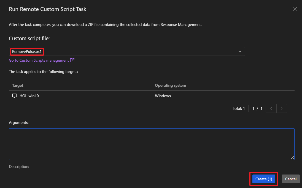Open the Custom script file dropdown

pos(127,51)
